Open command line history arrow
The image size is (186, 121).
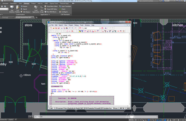coord(157,117)
